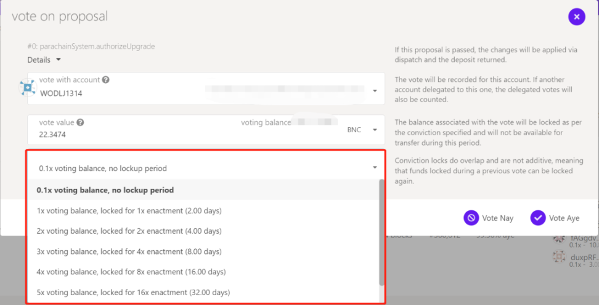Select 1x voting balance, 2.00 days lock
The image size is (599, 305).
coord(129,211)
